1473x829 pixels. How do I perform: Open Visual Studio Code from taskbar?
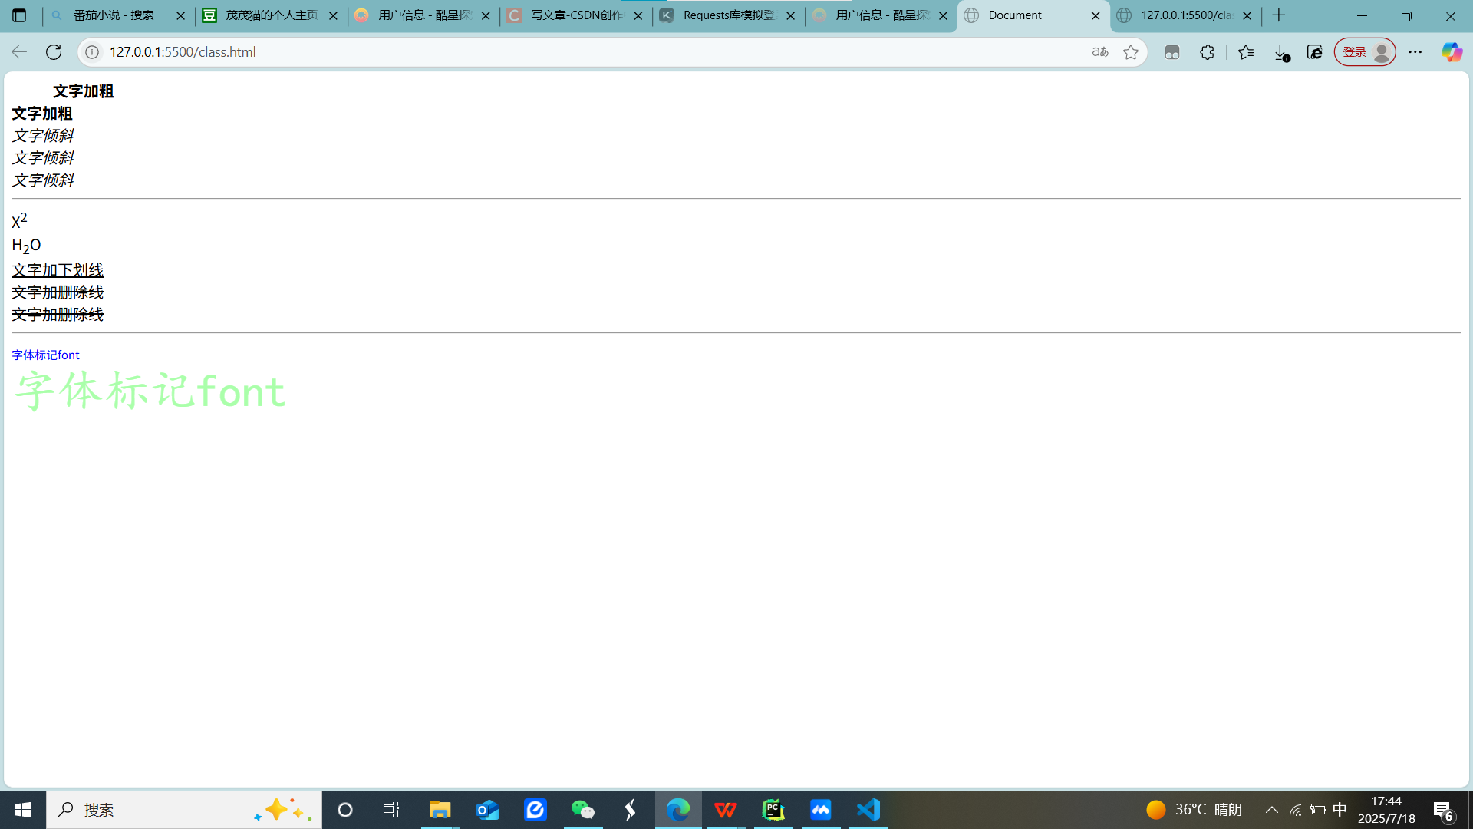coord(868,810)
